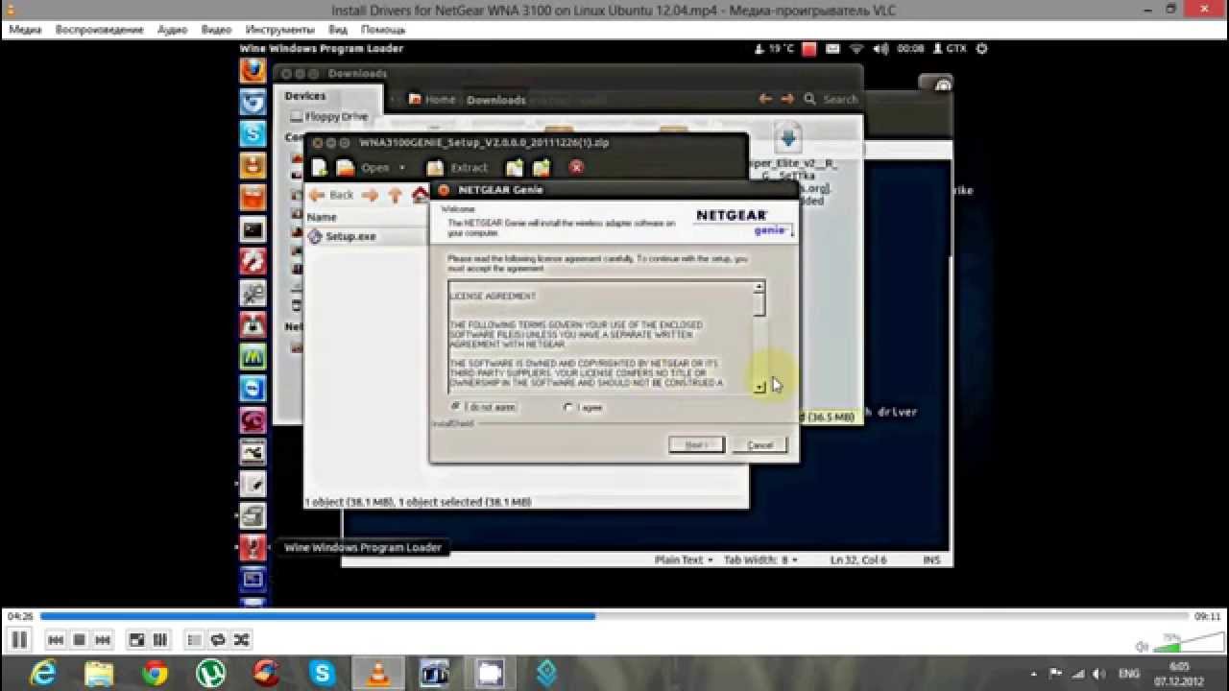Open Terminal from Ubuntu launcher

click(253, 229)
